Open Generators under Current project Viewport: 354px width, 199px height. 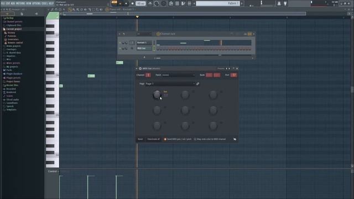point(13,39)
